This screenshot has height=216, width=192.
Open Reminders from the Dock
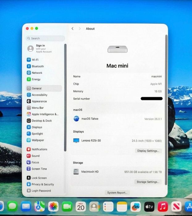tap(108, 206)
